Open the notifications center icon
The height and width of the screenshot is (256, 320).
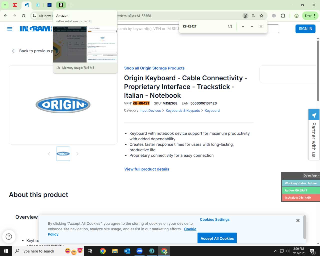click(x=312, y=251)
